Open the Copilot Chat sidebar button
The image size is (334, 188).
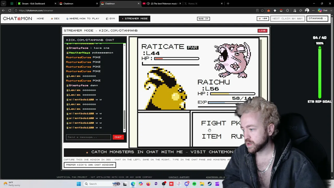point(323,10)
